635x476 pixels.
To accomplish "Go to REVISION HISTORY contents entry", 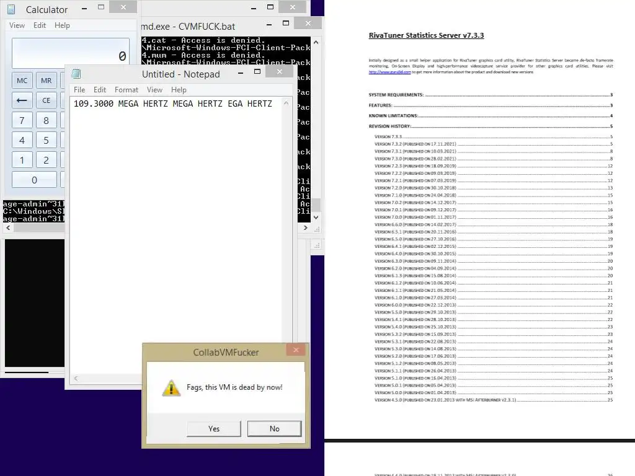I will click(x=491, y=126).
